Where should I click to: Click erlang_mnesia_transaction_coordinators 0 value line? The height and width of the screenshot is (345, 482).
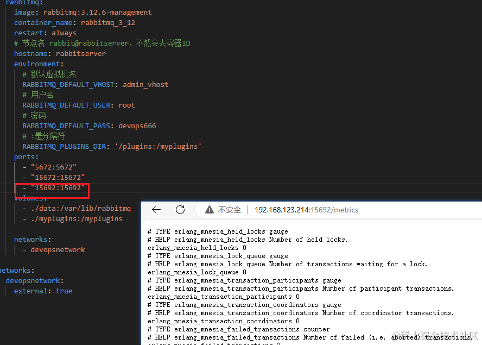[x=224, y=321]
